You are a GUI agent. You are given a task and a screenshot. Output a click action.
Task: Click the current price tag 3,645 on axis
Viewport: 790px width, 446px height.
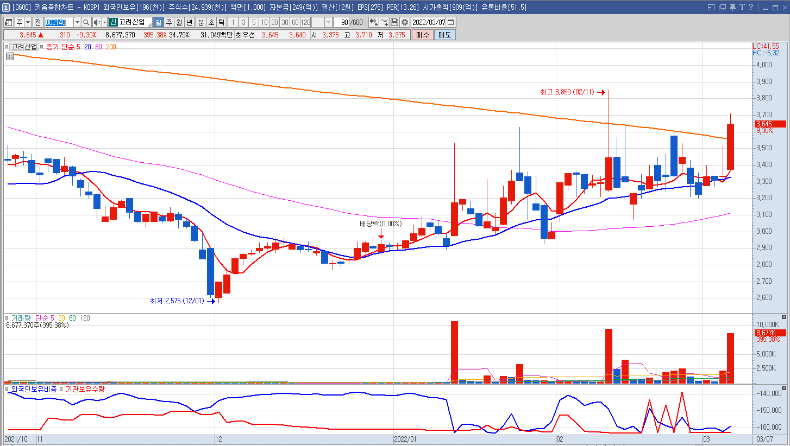click(769, 124)
